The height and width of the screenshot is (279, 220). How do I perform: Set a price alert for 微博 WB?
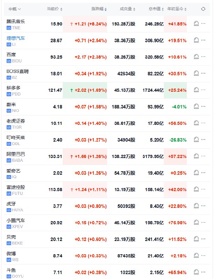point(196,256)
